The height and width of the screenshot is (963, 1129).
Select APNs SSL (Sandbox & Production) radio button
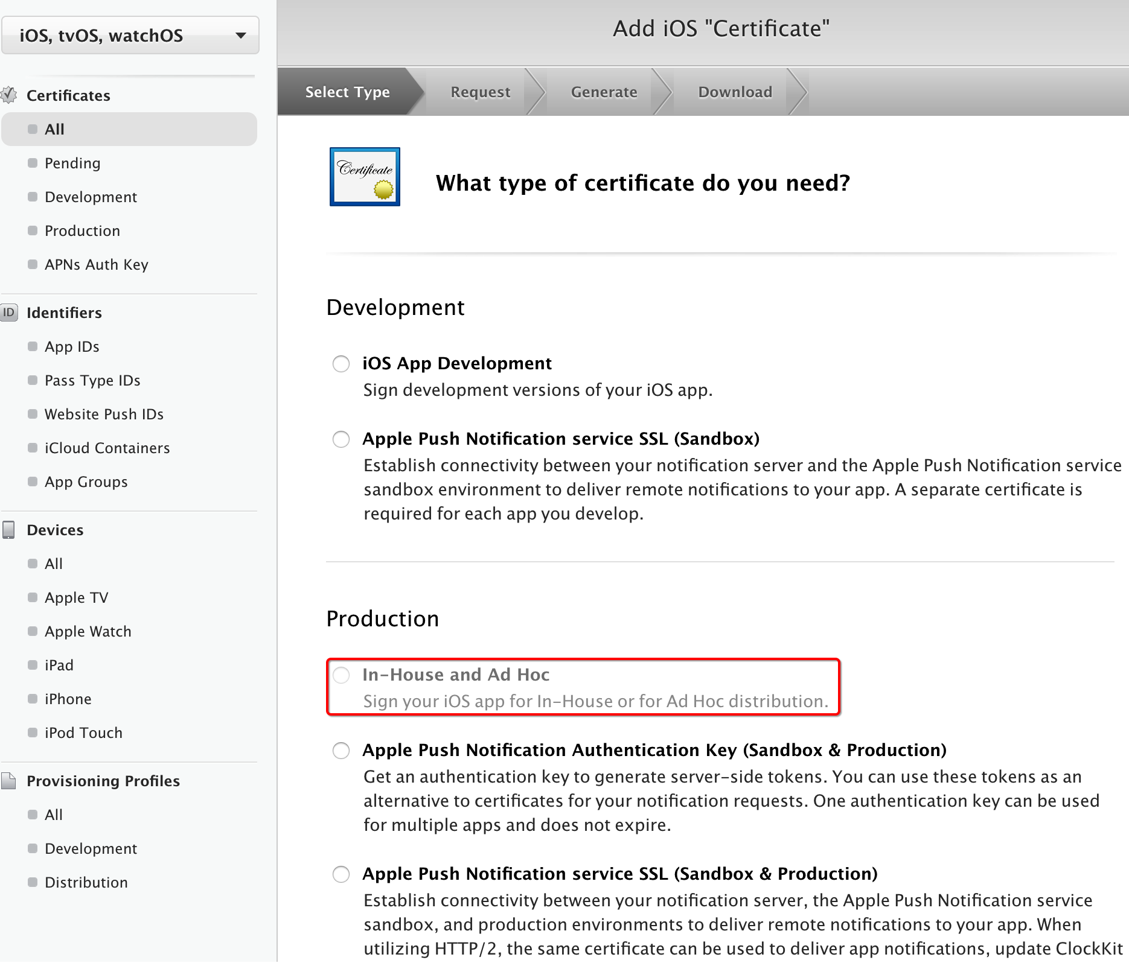341,874
